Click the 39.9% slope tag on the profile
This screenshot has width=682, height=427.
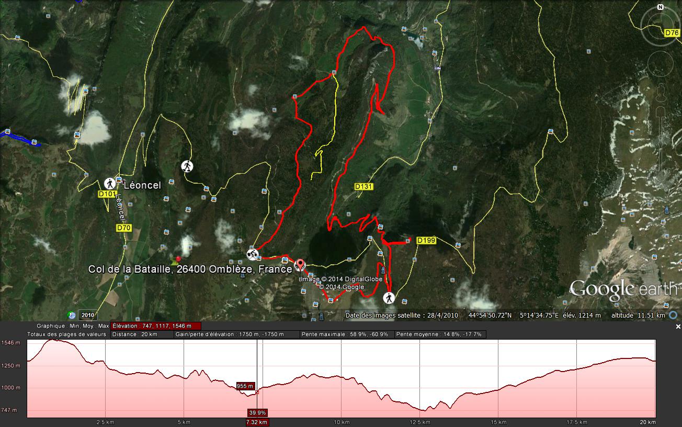(258, 412)
